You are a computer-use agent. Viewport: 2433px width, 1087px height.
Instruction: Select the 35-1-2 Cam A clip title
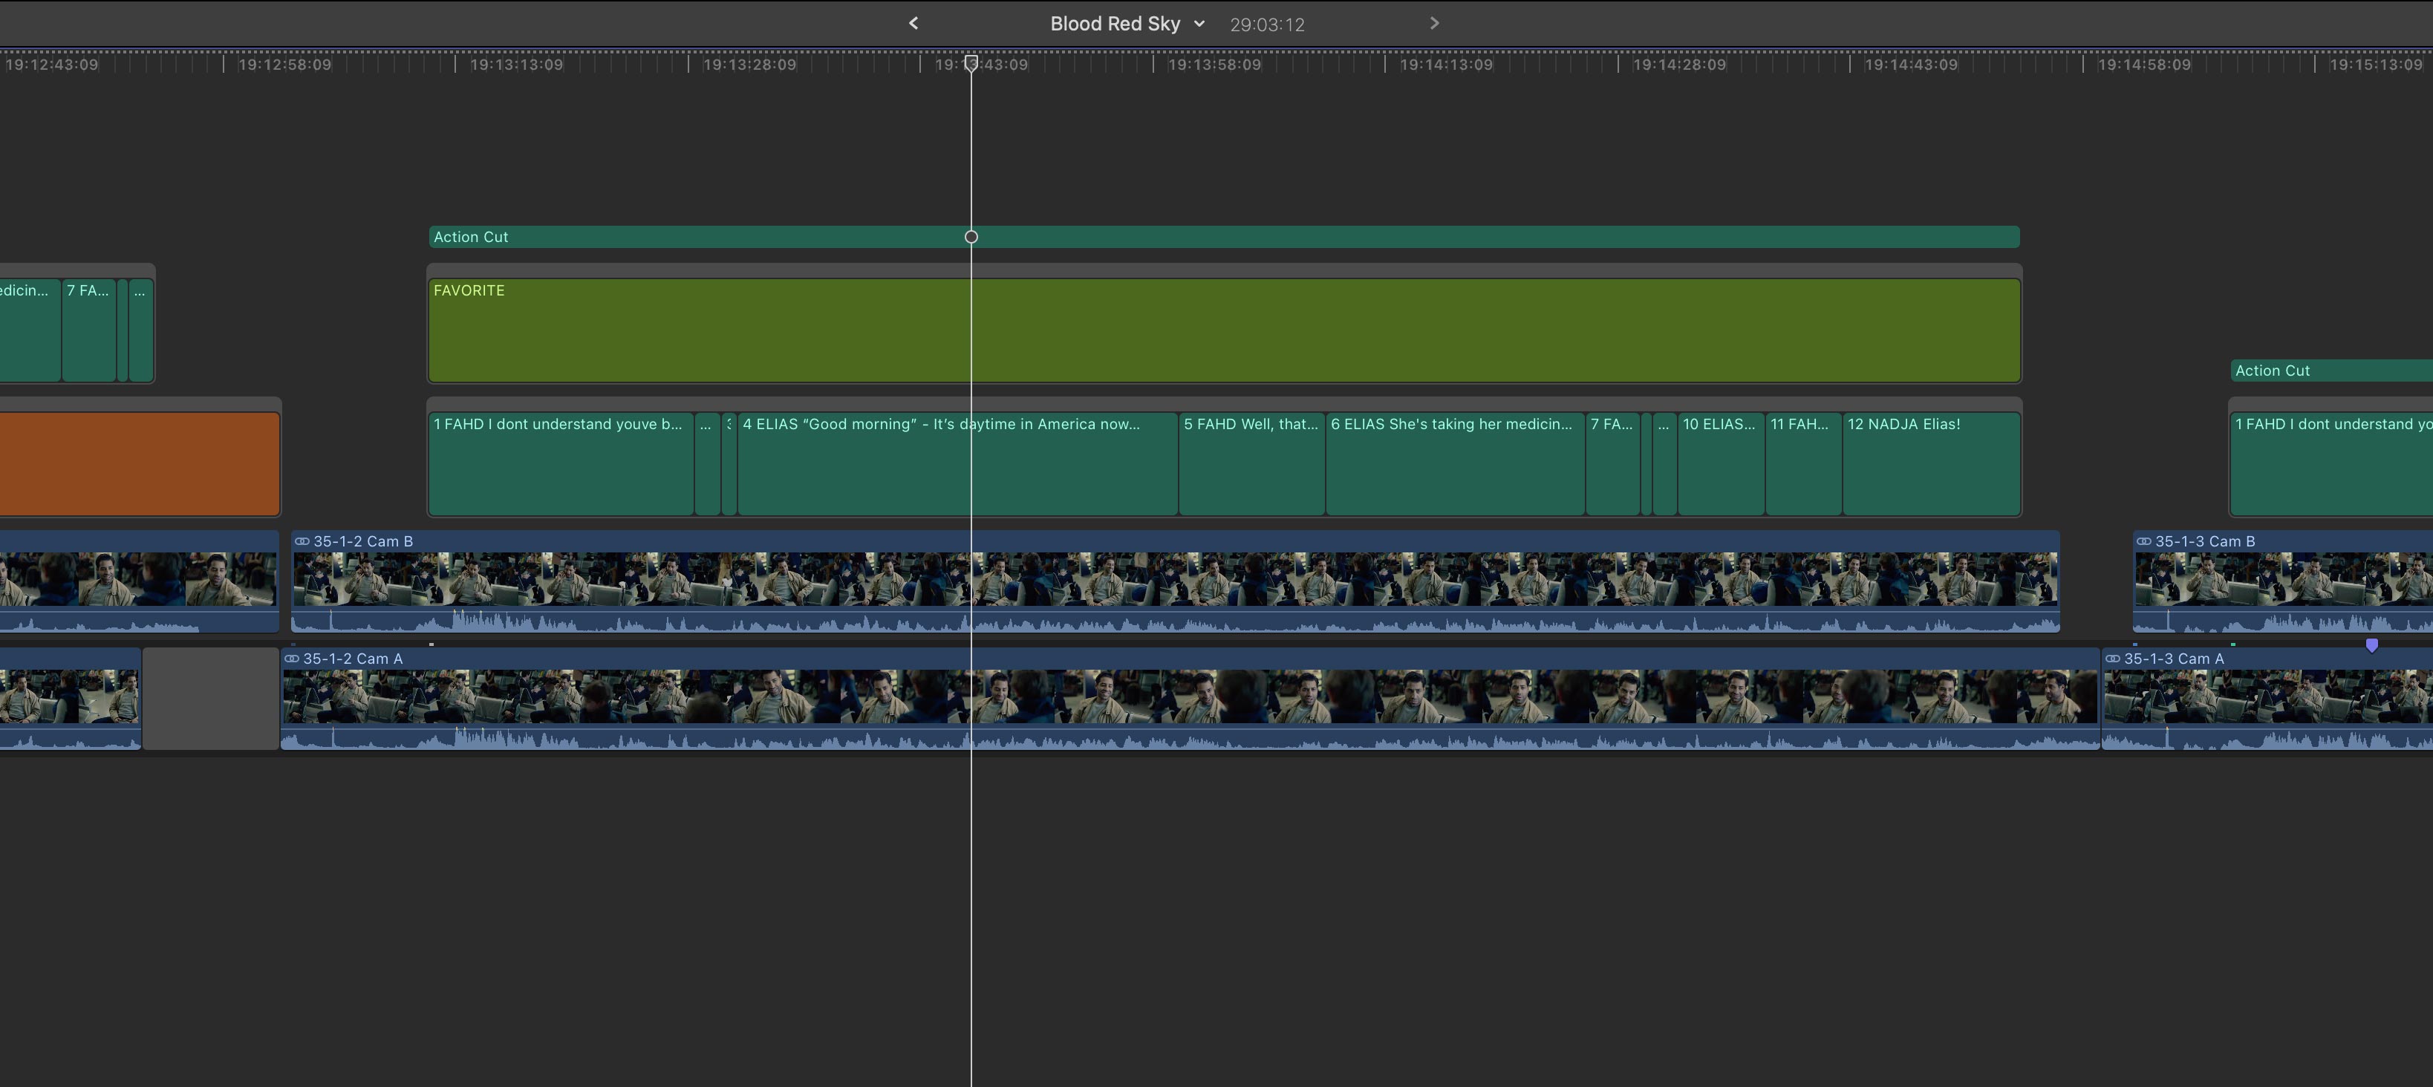(352, 659)
